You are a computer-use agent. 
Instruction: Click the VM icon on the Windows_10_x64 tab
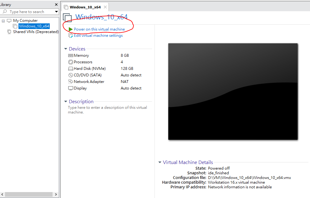coord(66,7)
